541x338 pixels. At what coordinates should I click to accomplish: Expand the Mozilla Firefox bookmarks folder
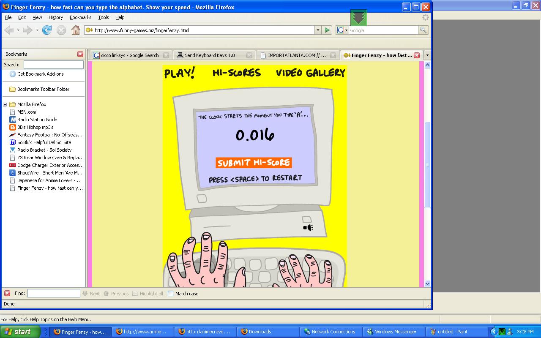tap(5, 104)
